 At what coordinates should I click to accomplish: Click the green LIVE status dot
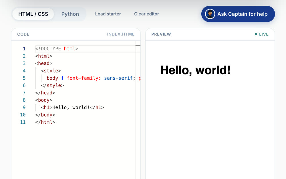(x=256, y=34)
